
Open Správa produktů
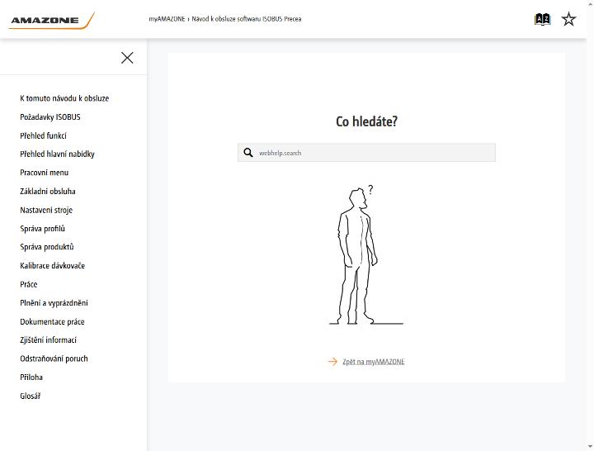[47, 247]
